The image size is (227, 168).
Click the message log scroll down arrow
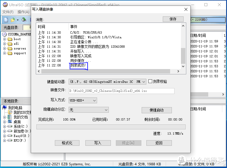pyautogui.click(x=183, y=66)
